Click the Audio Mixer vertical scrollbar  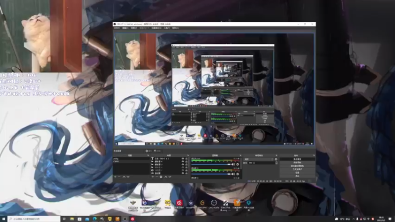241,164
